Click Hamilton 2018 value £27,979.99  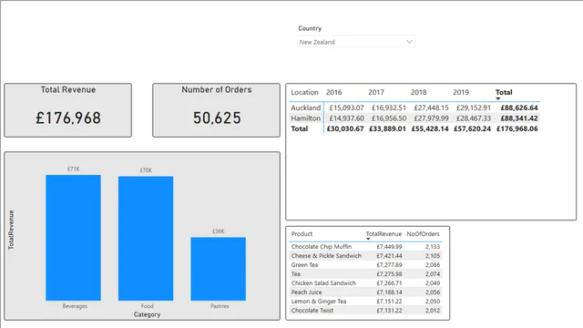tap(431, 118)
